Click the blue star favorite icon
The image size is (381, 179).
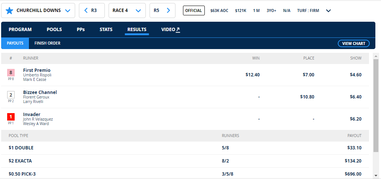coord(9,10)
